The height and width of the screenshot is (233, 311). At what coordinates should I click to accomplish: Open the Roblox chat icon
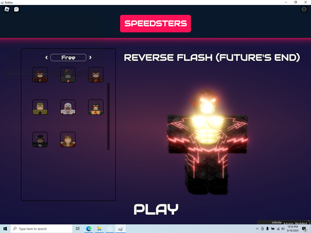[16, 9]
